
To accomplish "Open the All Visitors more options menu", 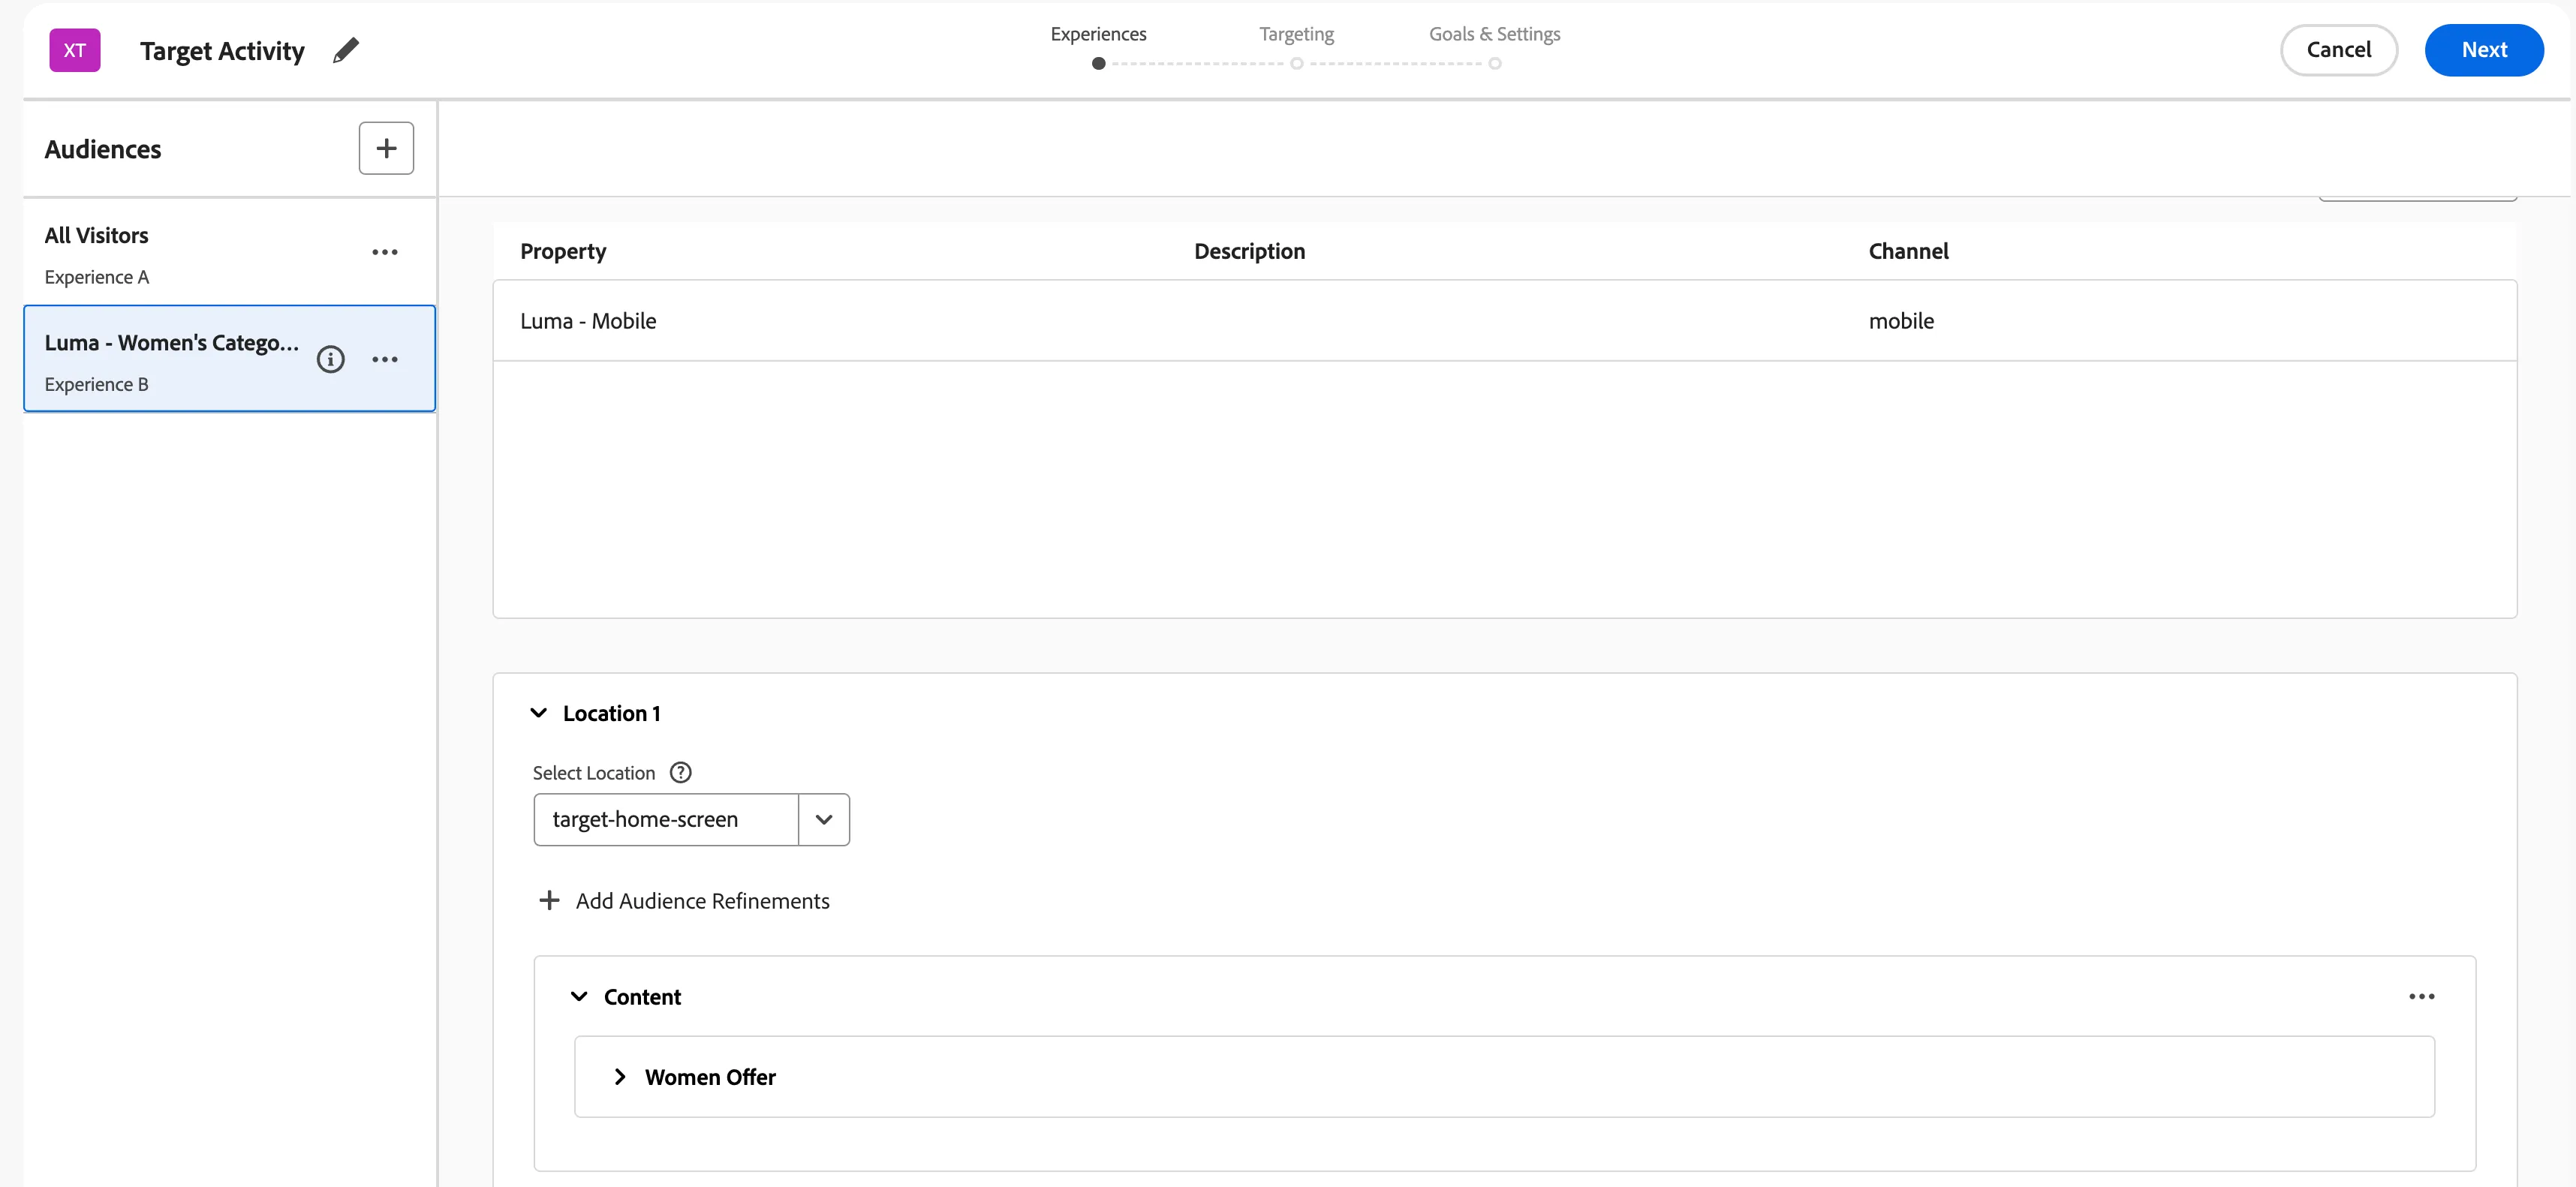I will tap(385, 252).
